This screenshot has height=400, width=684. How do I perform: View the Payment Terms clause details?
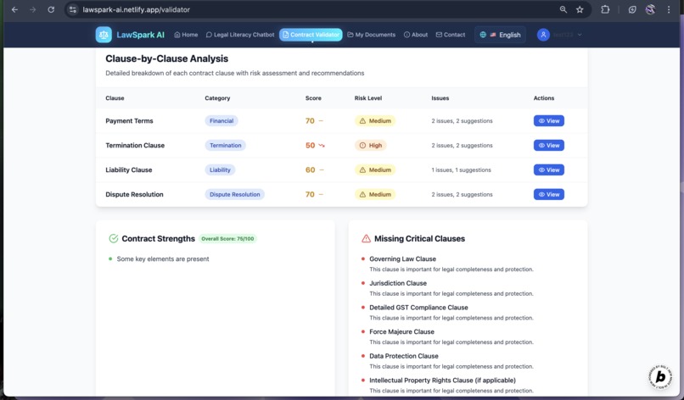pyautogui.click(x=549, y=121)
